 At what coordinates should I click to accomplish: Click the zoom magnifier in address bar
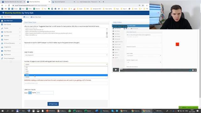[x=139, y=6]
